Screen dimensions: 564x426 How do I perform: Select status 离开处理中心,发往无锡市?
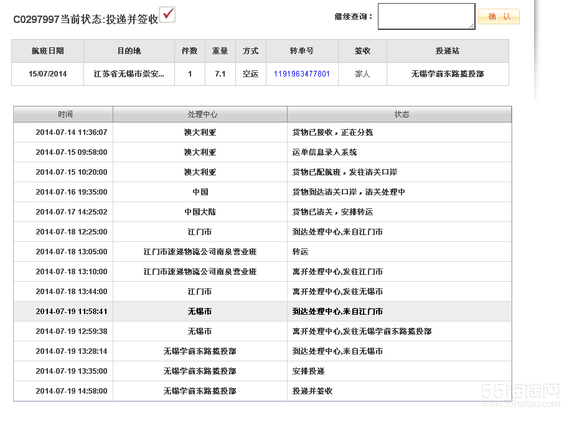[x=337, y=292]
